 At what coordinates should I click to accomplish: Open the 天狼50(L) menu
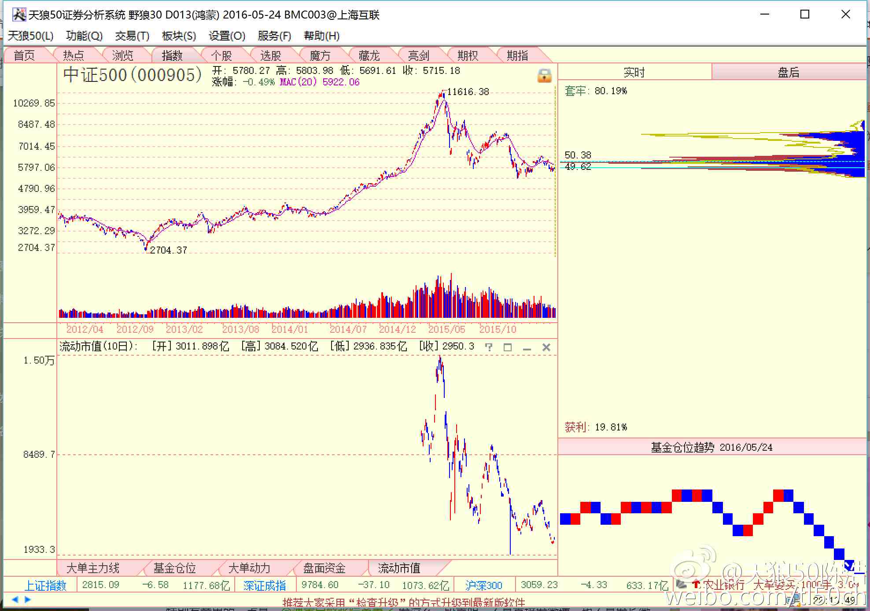click(30, 36)
